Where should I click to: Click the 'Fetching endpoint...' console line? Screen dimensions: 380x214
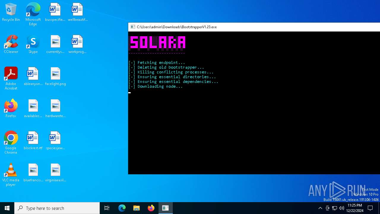(x=156, y=62)
